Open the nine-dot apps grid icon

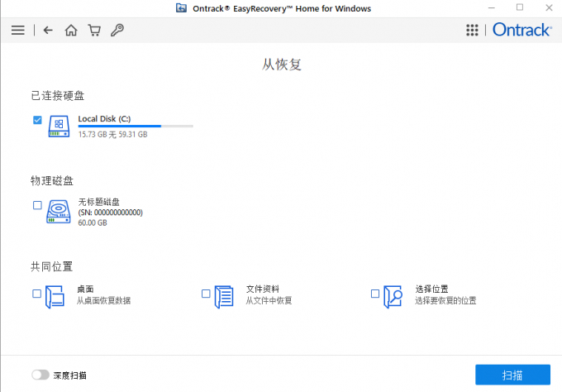[x=472, y=30]
